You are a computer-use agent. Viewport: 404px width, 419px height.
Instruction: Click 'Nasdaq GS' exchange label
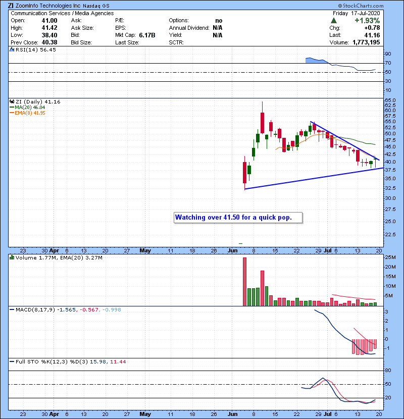[x=96, y=6]
